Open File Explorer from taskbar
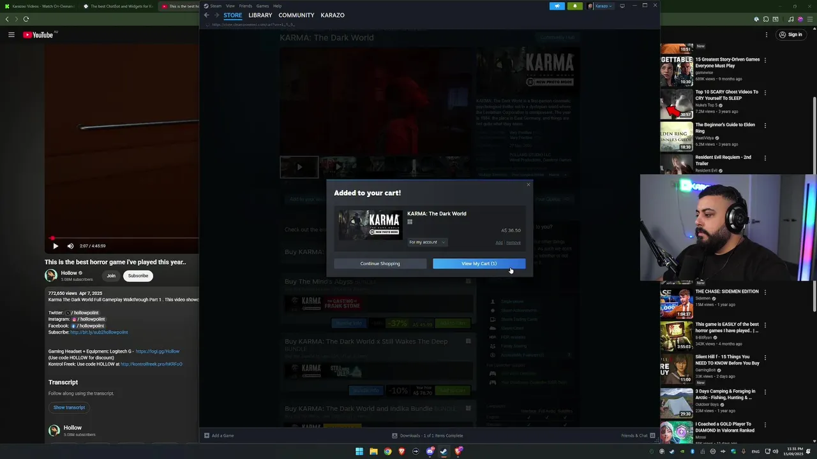This screenshot has height=459, width=817. click(373, 451)
